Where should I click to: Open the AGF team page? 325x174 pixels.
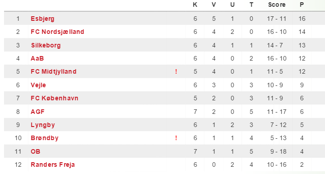click(x=37, y=112)
